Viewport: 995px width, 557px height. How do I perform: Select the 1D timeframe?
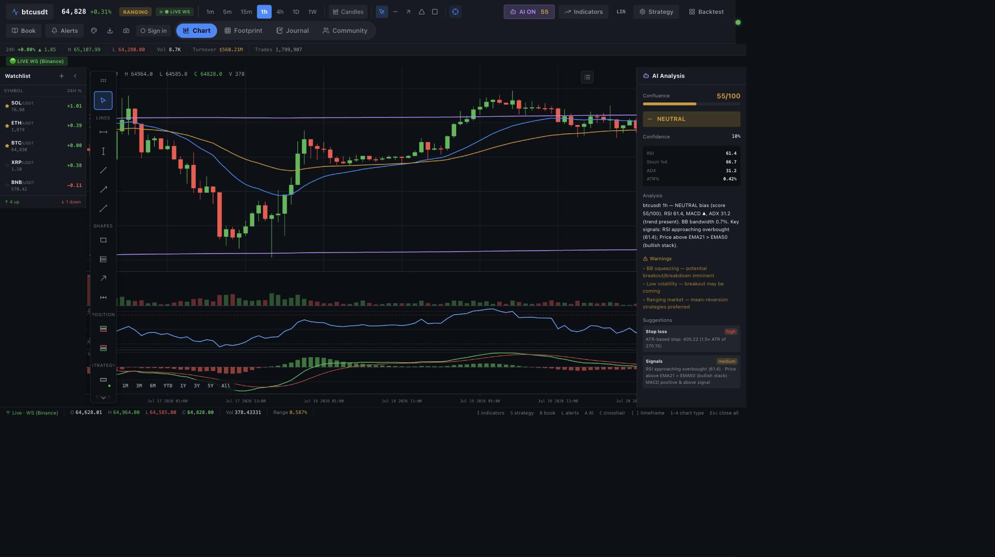point(296,12)
